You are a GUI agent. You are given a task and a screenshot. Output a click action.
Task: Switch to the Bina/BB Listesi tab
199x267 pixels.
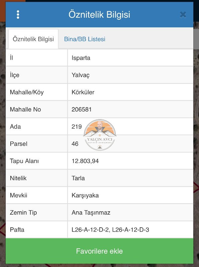click(x=85, y=39)
